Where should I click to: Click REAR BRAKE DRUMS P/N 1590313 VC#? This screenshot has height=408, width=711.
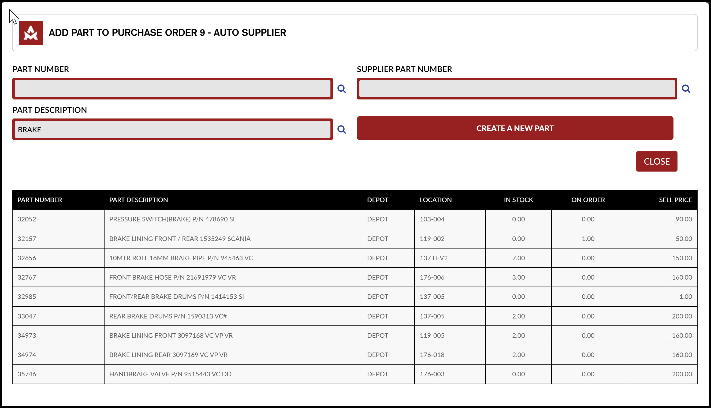coord(168,316)
